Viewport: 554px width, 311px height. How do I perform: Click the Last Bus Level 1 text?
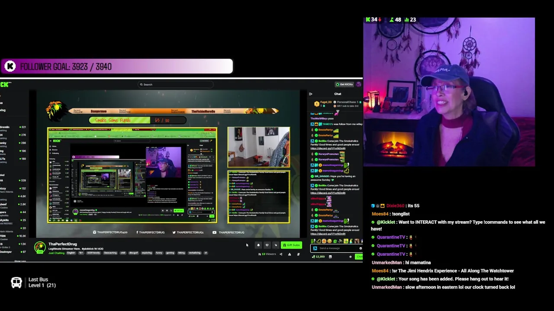[42, 285]
